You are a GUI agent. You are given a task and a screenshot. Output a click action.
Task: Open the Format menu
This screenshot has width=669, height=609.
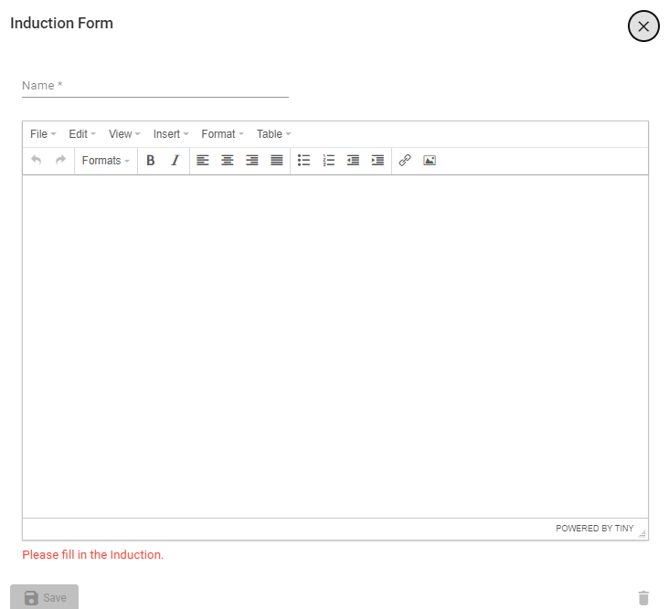[223, 134]
